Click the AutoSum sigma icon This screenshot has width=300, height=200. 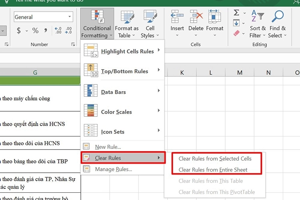click(236, 13)
